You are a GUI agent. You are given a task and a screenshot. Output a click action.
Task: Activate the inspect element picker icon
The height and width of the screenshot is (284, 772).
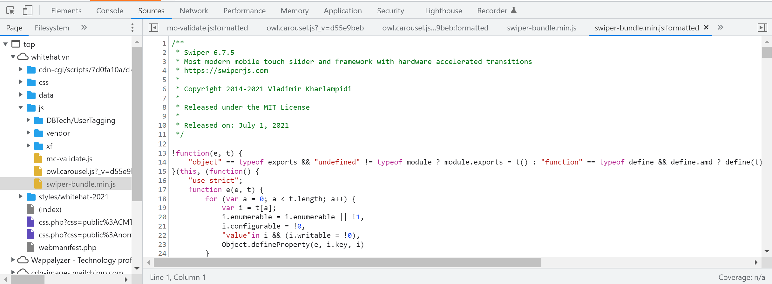10,11
